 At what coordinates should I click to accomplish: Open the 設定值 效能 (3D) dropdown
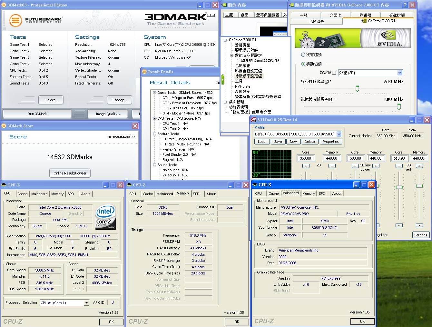coord(400,73)
